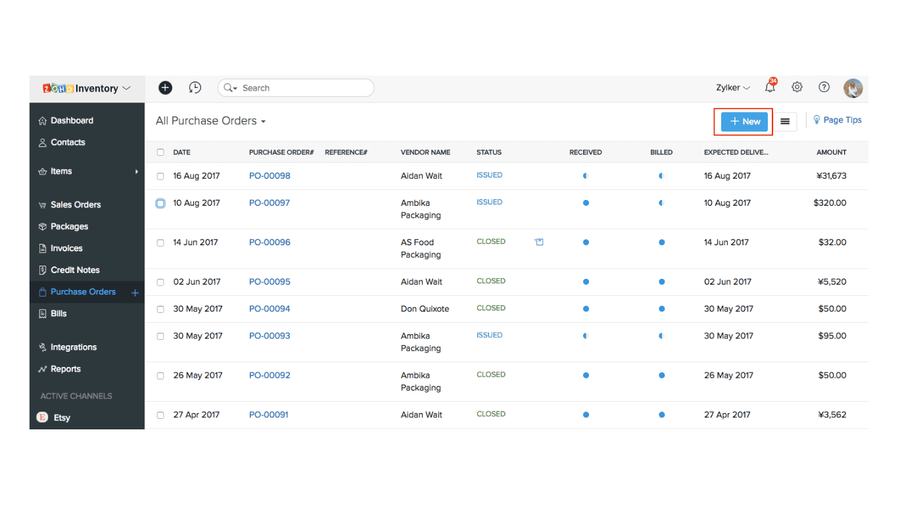Open the Zylker organization dropdown
The height and width of the screenshot is (505, 898).
coord(732,88)
